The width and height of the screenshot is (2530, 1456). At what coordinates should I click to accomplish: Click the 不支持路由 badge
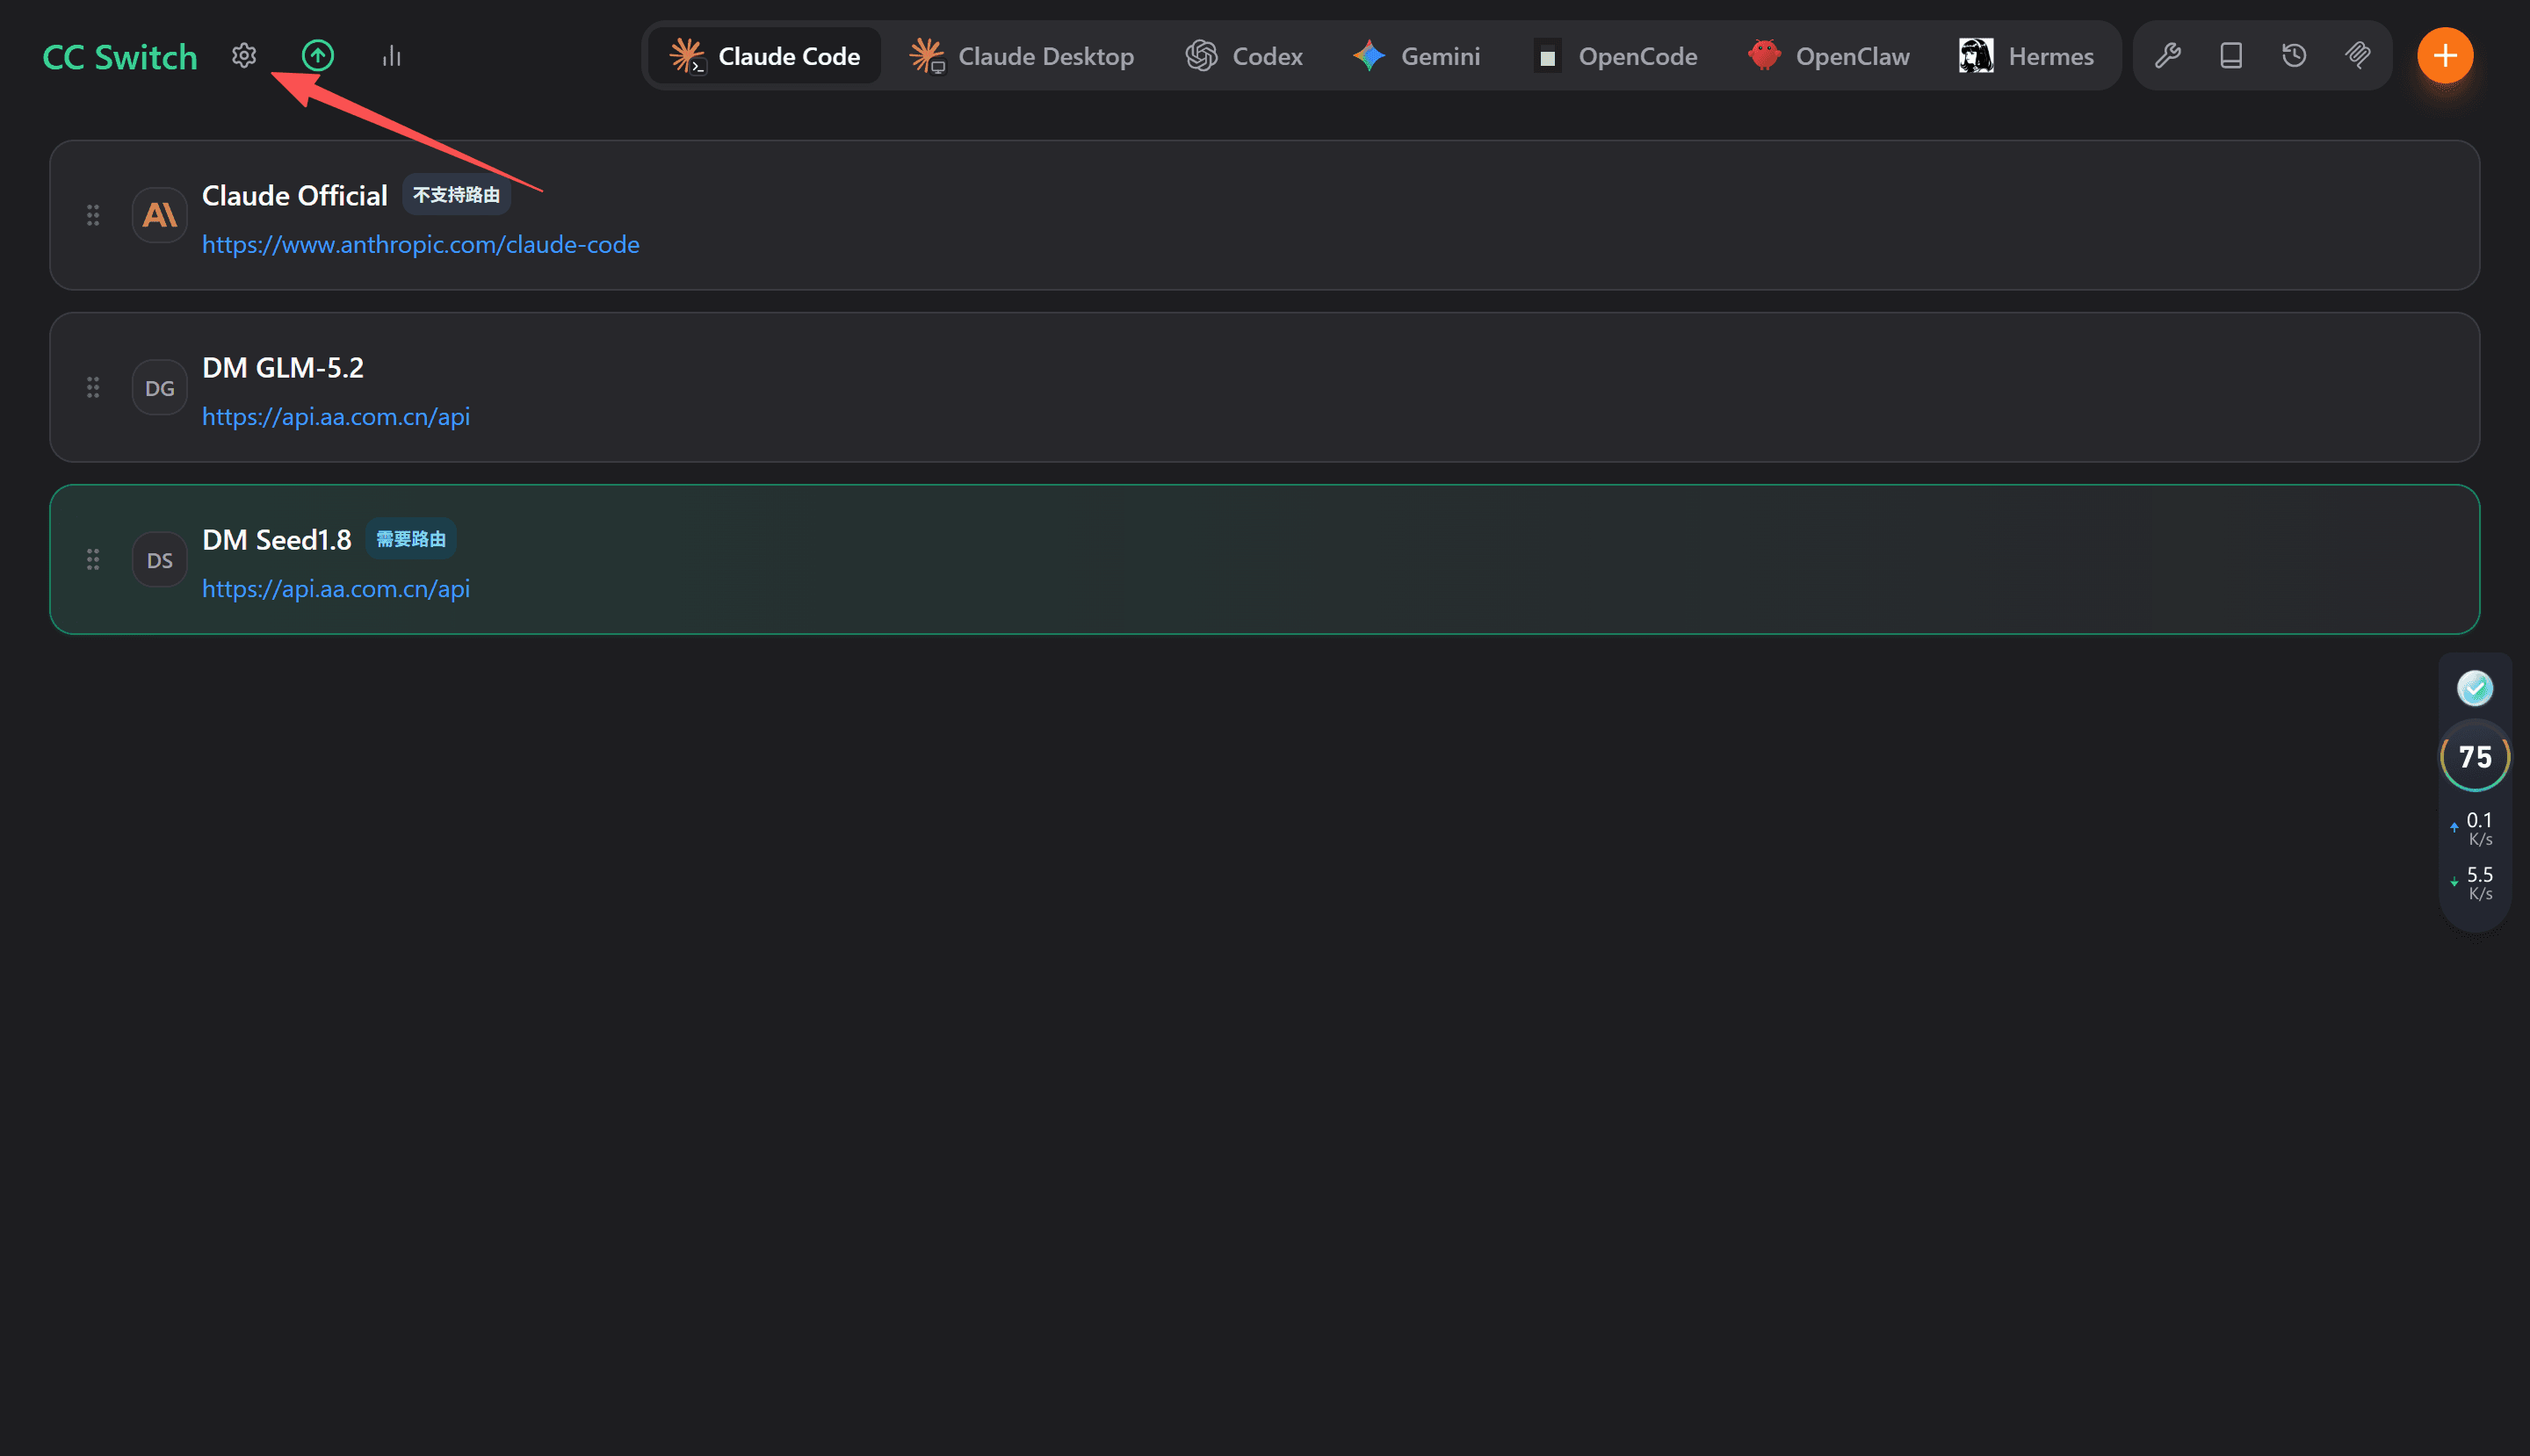tap(456, 195)
